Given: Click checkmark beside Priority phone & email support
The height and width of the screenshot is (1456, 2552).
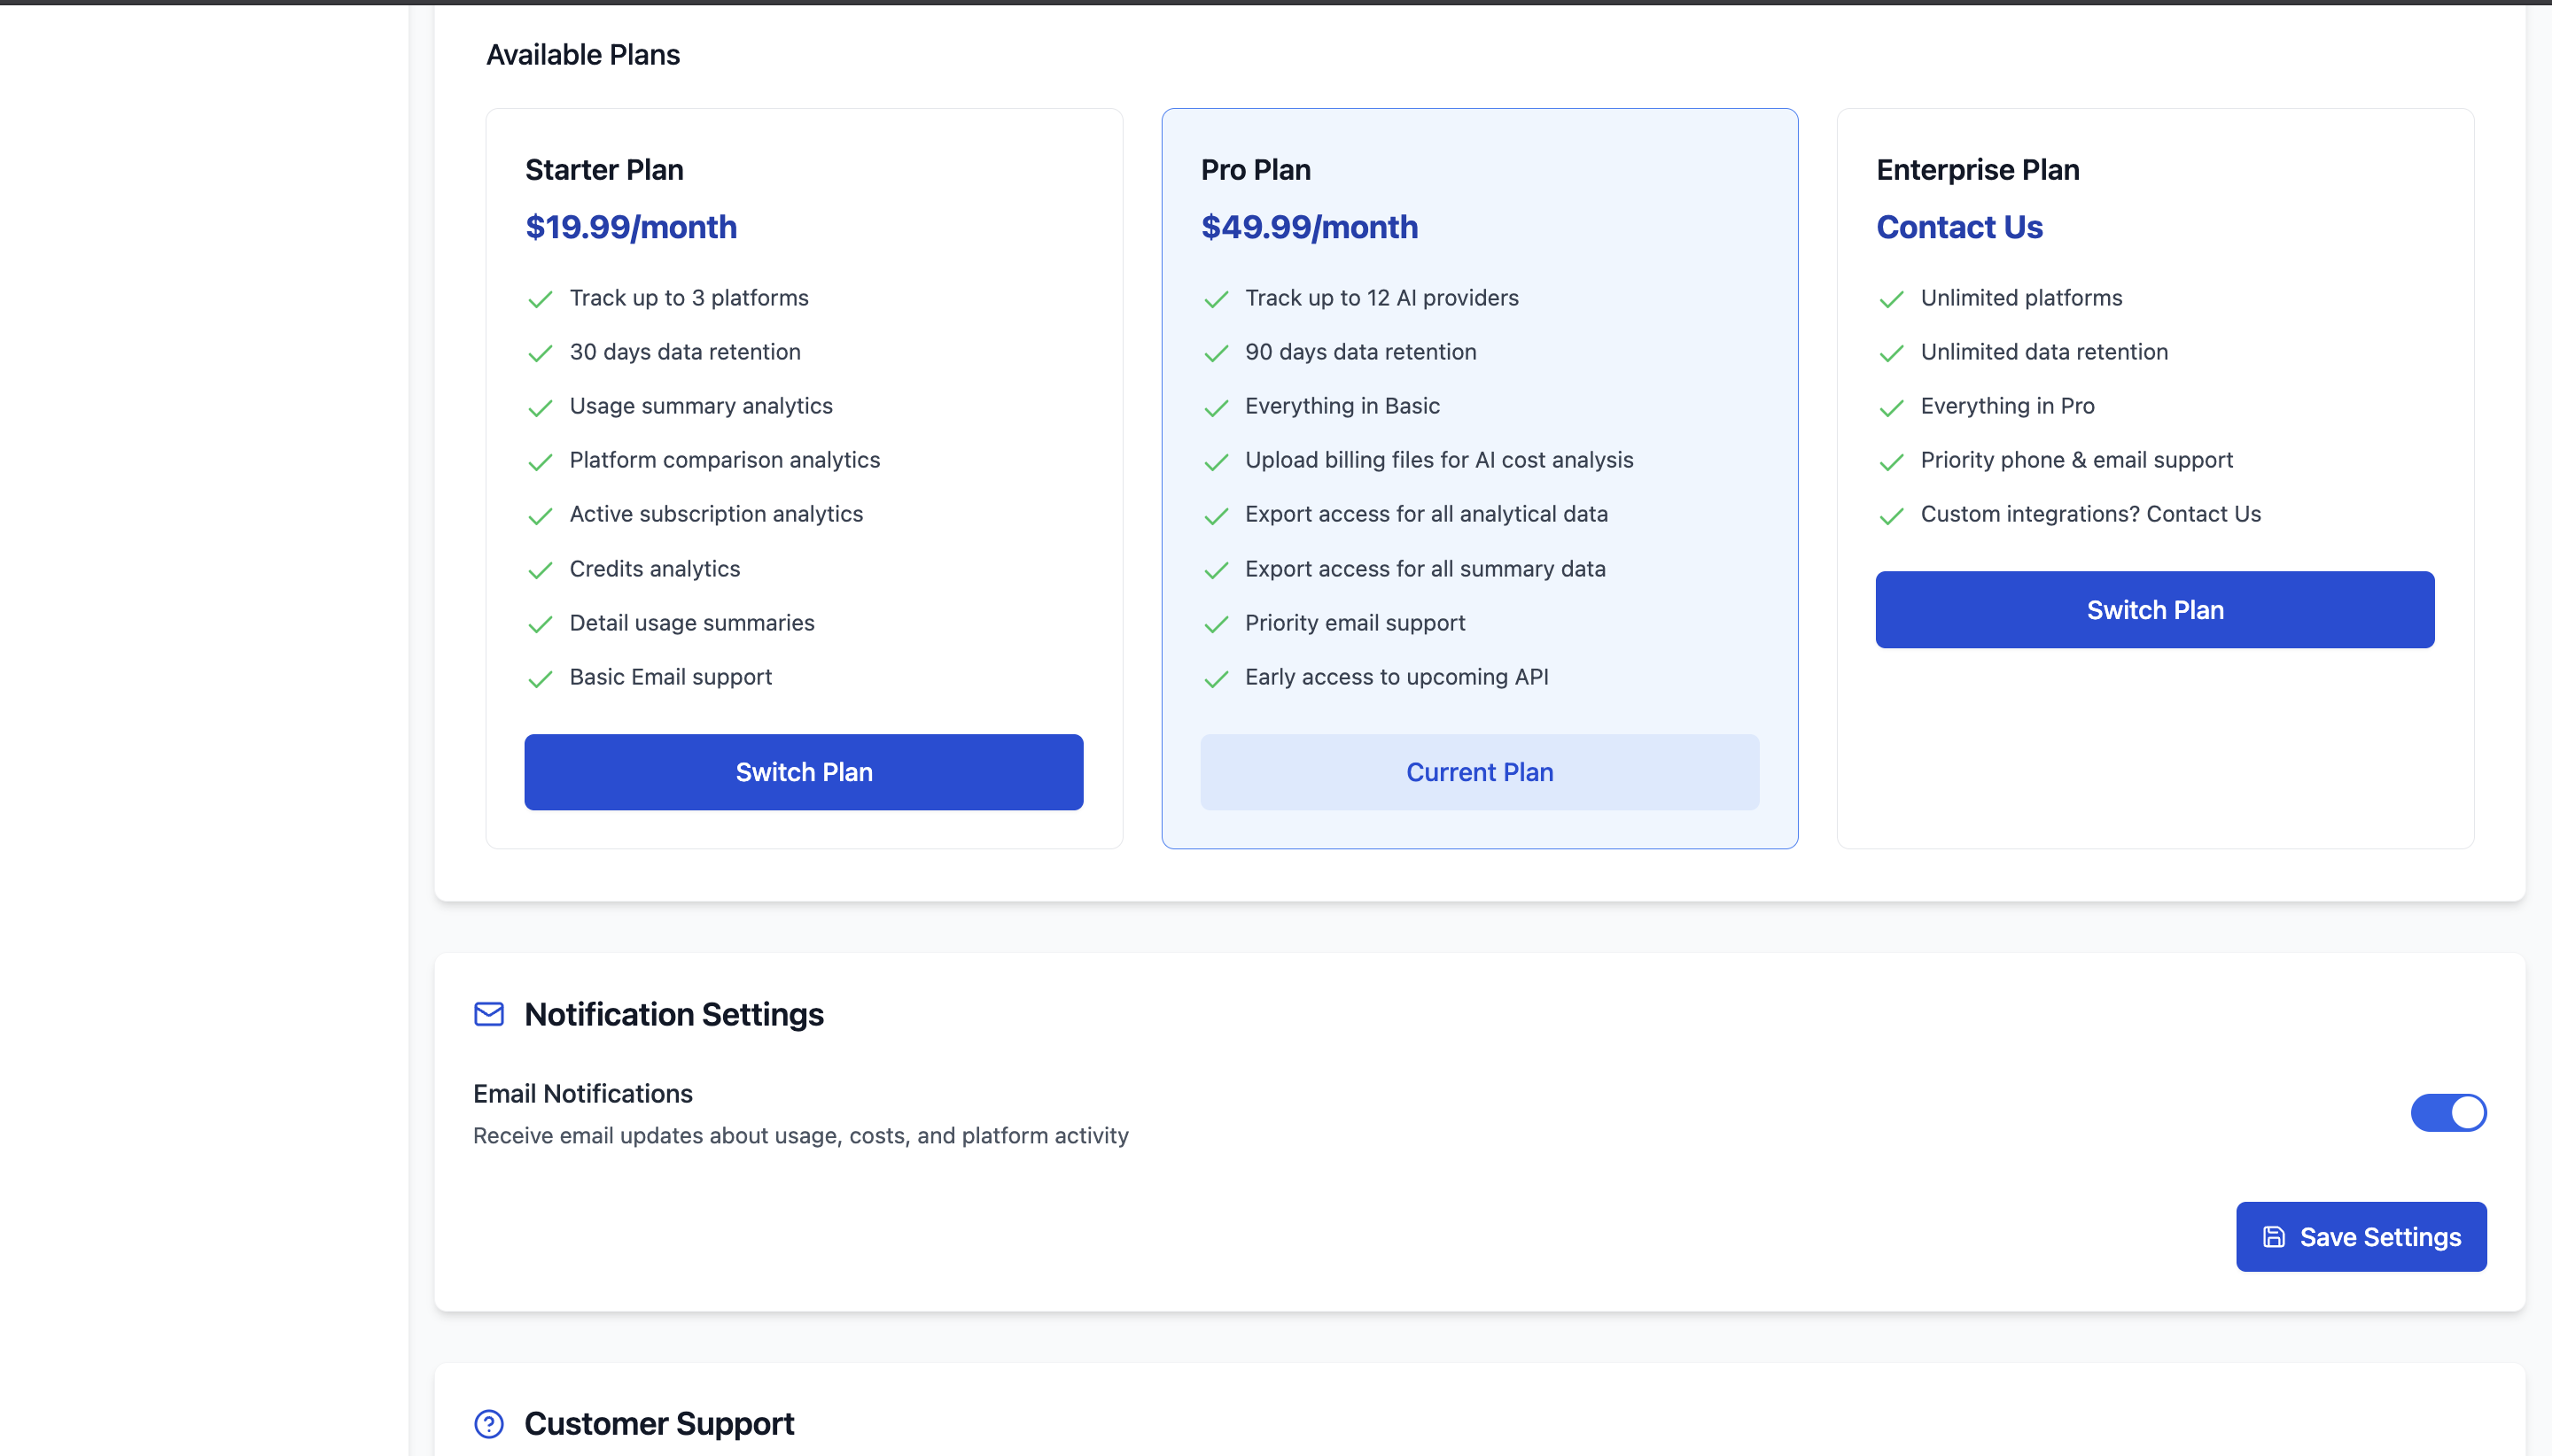Looking at the screenshot, I should (1891, 462).
